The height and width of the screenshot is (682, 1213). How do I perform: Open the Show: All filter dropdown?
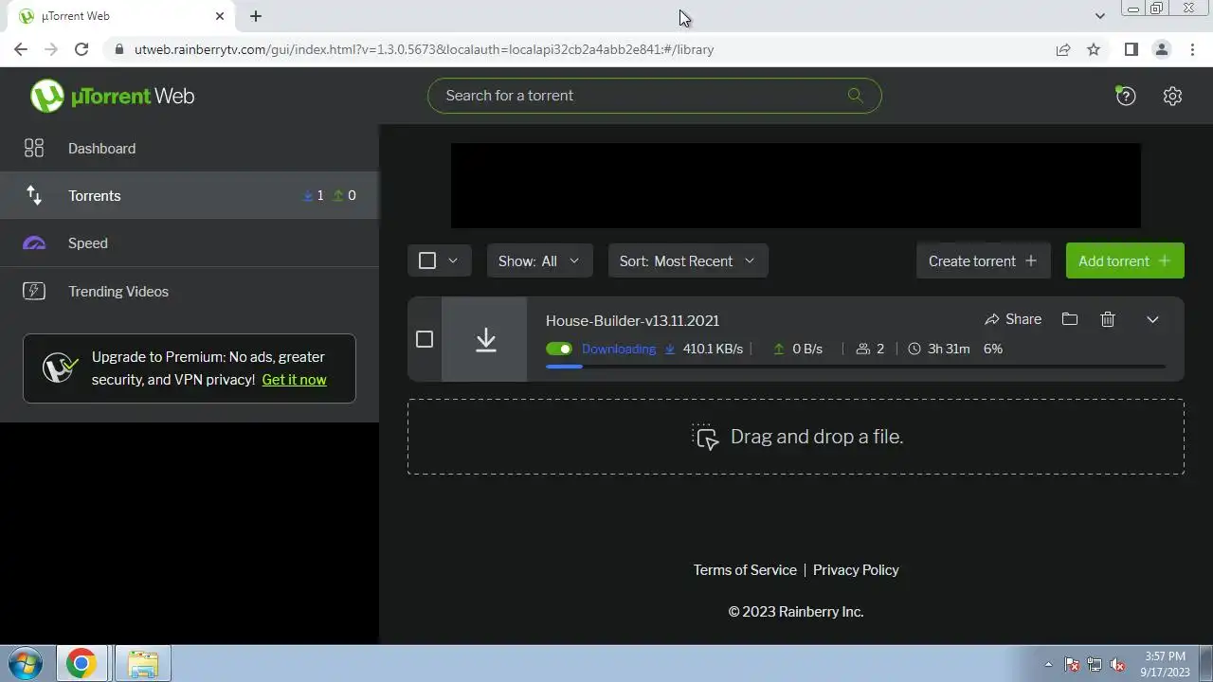coord(539,260)
